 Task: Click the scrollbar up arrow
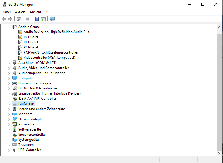(219, 27)
